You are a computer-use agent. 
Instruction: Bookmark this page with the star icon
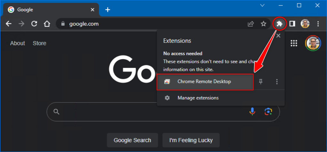[x=263, y=24]
